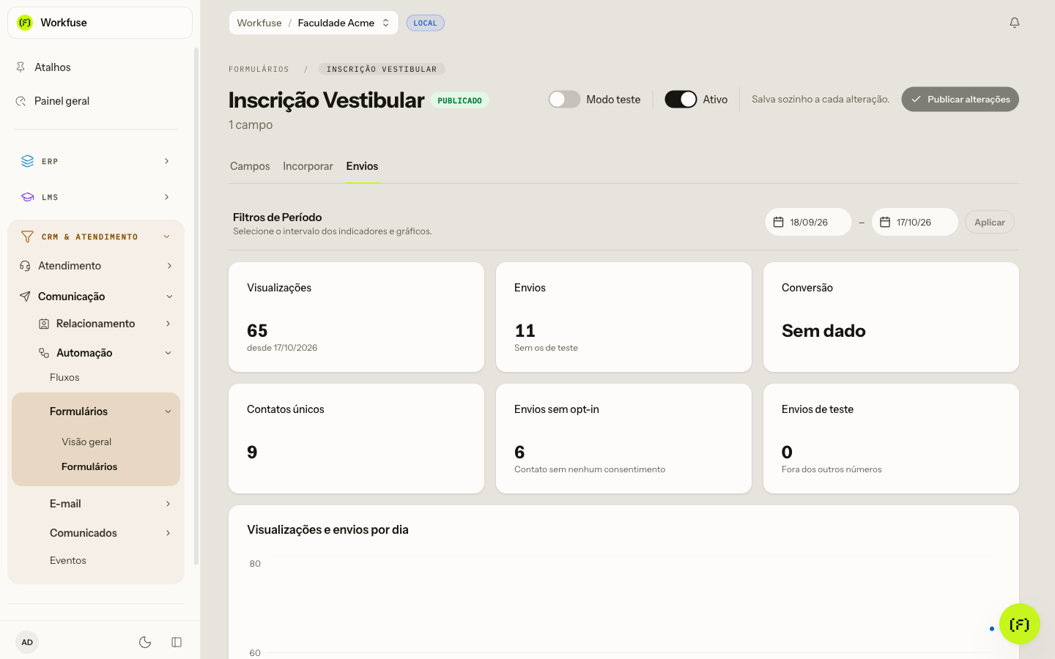The width and height of the screenshot is (1055, 659).
Task: Click calendar icon in start date field
Action: (x=779, y=222)
